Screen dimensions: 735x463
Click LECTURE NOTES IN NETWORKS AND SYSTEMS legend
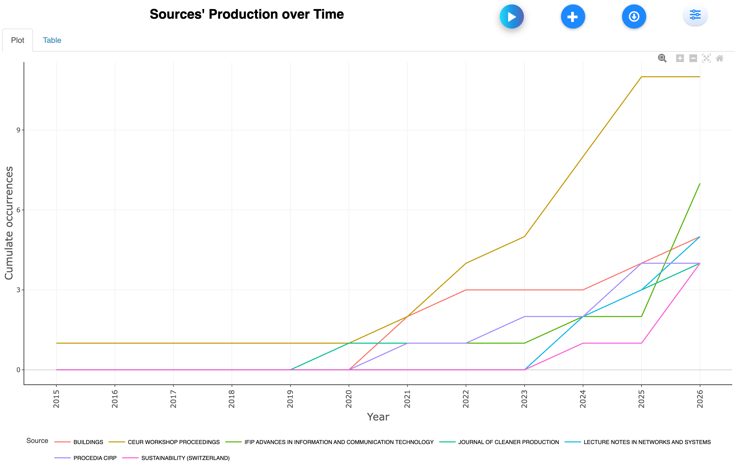click(x=647, y=442)
